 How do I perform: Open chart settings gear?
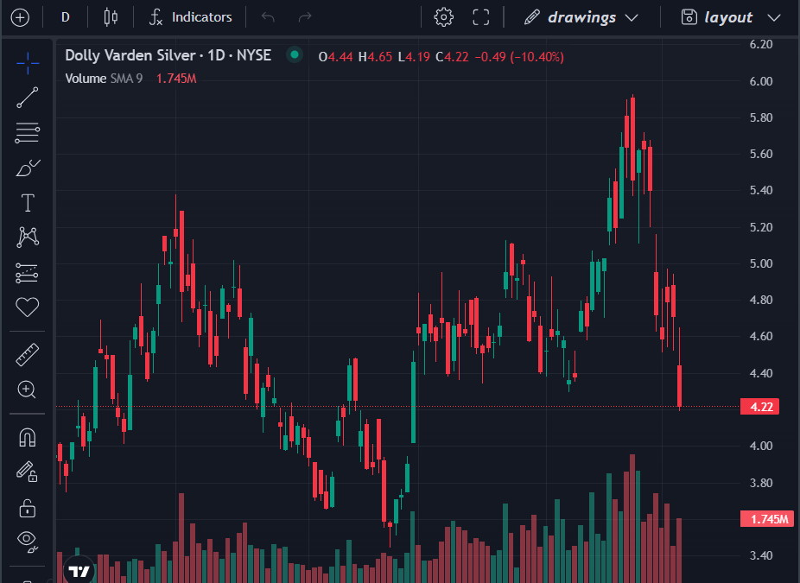pos(444,17)
